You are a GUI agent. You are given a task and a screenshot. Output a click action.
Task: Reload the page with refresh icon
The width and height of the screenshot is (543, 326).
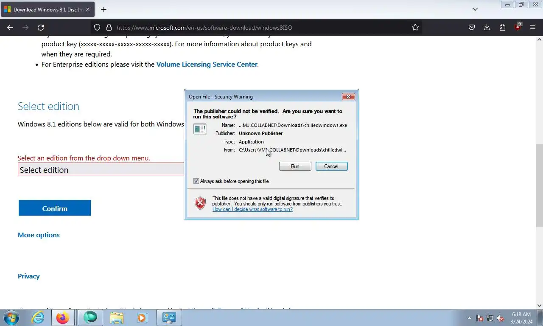[x=41, y=27]
